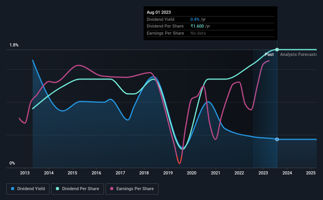Toggle the Dividend Yield legend button
Image resolution: width=323 pixels, height=200 pixels.
click(x=28, y=189)
